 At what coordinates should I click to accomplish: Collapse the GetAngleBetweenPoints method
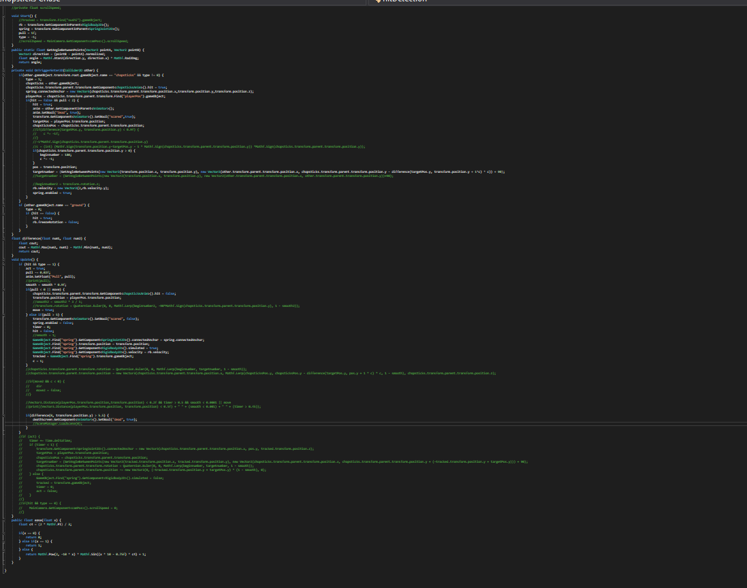pos(4,50)
